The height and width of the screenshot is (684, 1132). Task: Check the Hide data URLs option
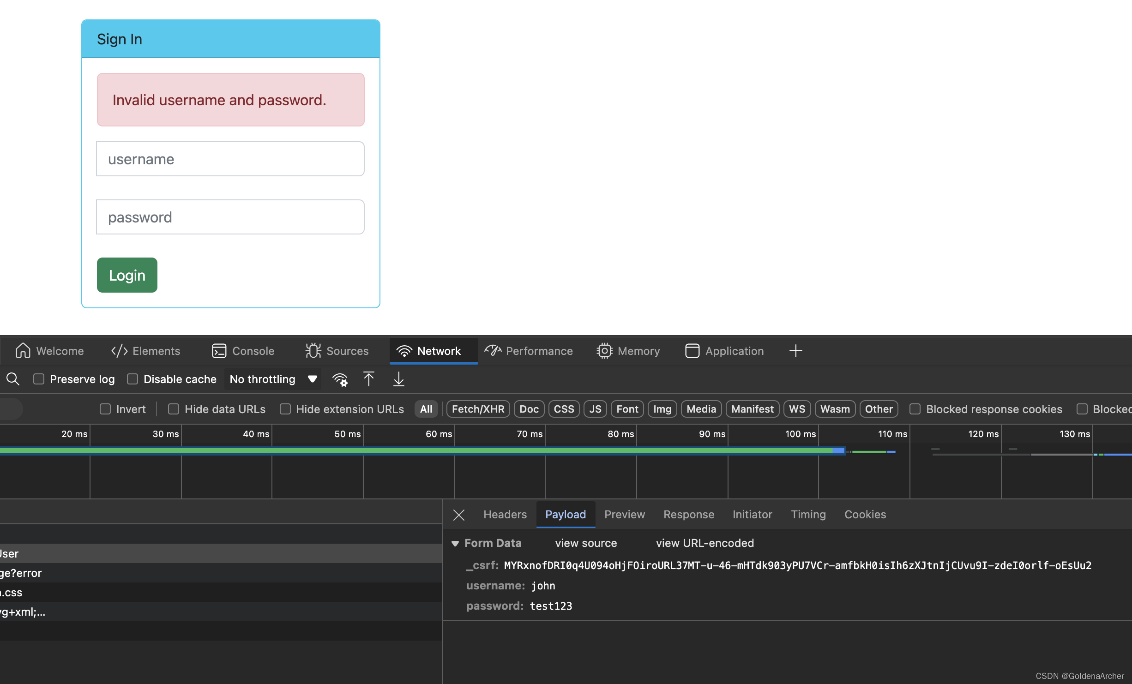[x=174, y=409]
